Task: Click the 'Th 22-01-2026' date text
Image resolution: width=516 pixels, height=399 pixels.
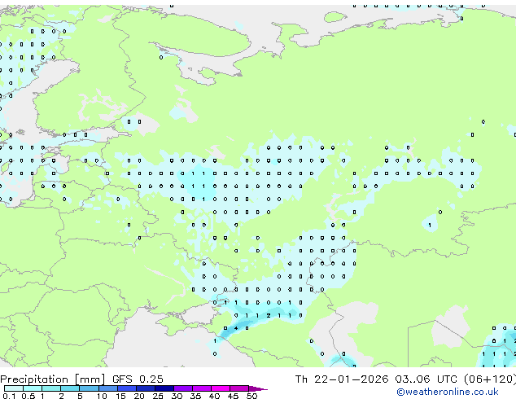Action: click(342, 379)
